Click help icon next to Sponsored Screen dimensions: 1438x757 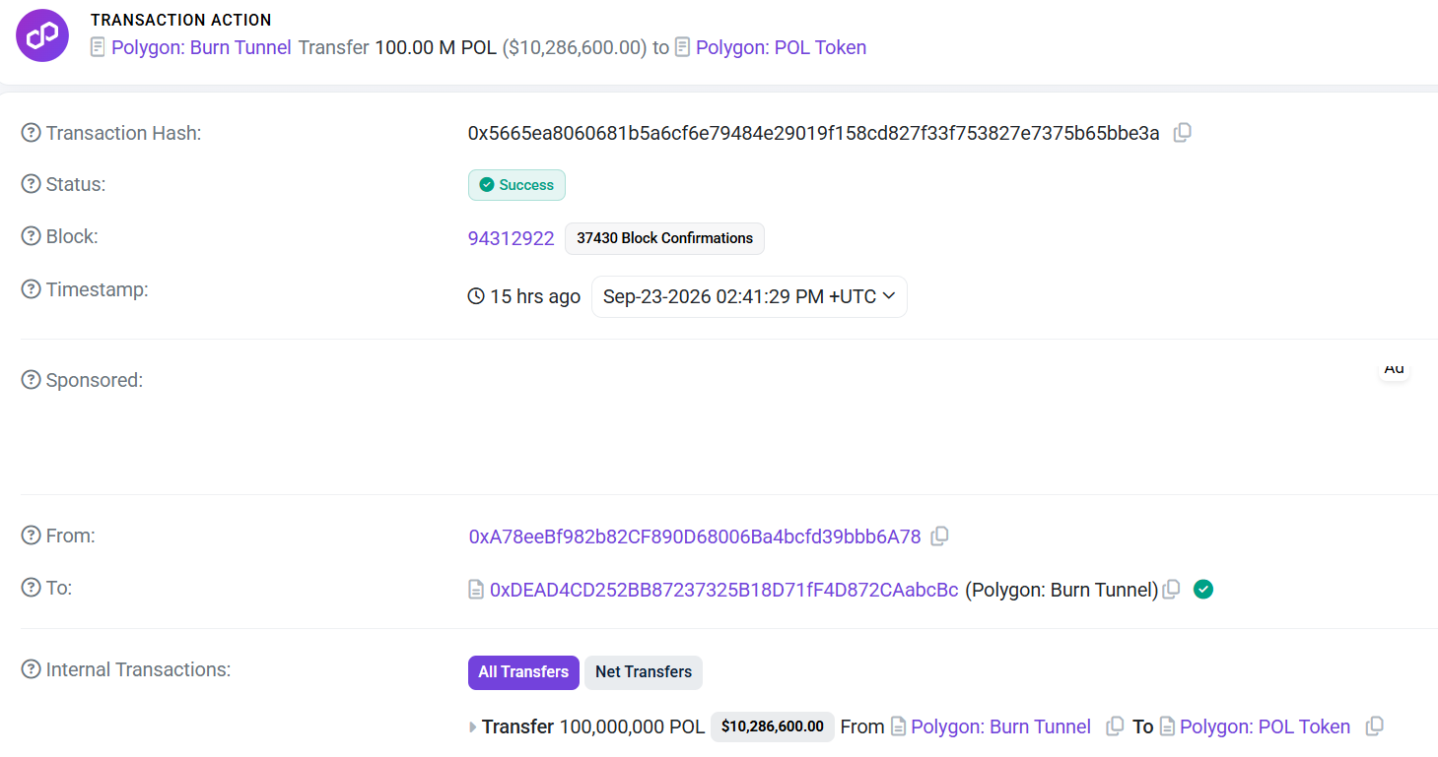click(x=31, y=380)
